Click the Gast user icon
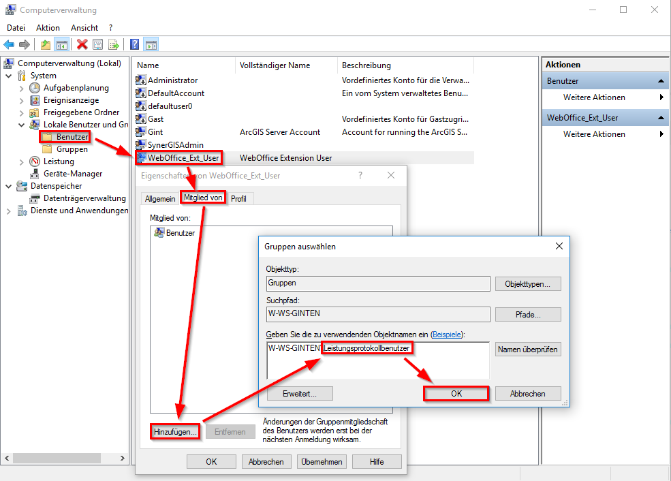Screen dimensions: 671x481 pyautogui.click(x=141, y=119)
